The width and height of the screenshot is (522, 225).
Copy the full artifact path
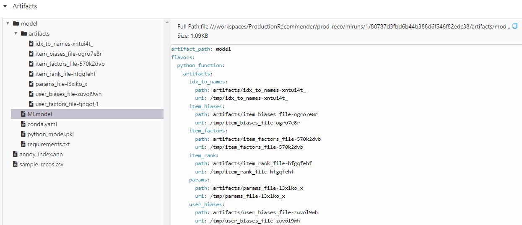point(515,26)
